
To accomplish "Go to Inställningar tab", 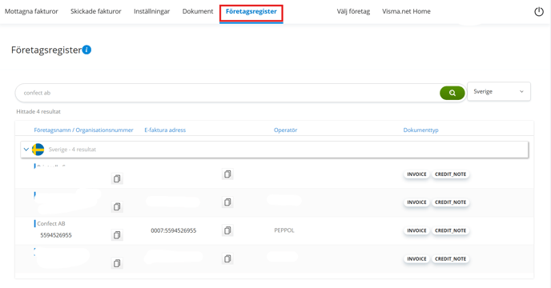I will (152, 11).
